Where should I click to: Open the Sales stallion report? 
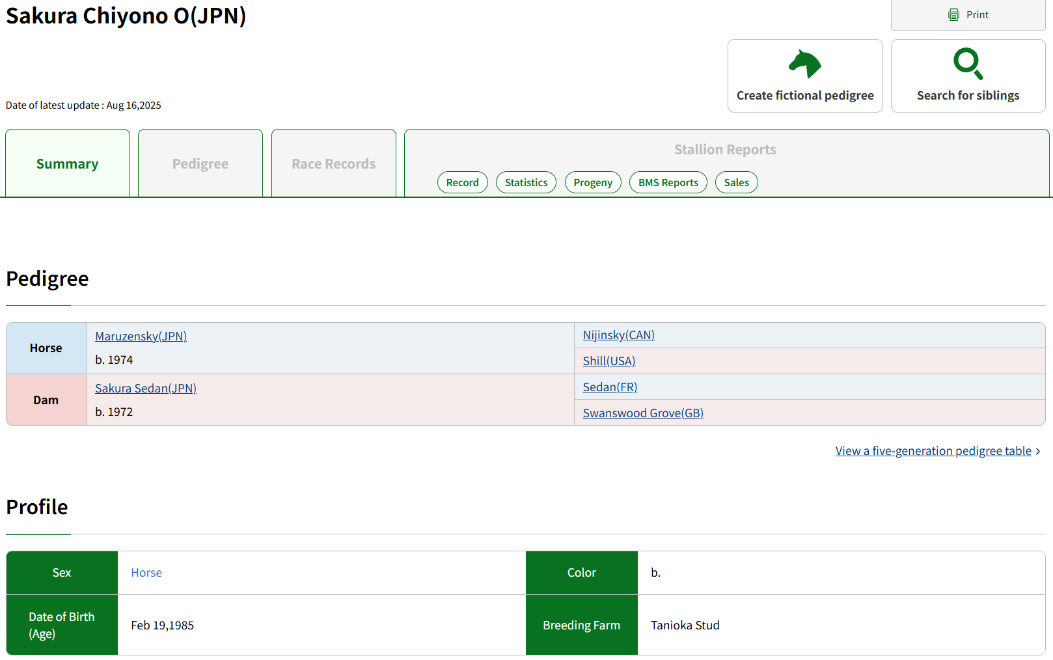coord(737,182)
